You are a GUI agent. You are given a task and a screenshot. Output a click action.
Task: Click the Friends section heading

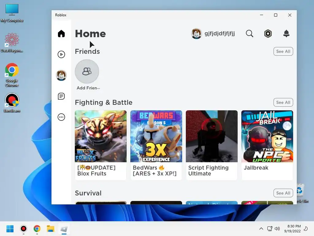87,51
